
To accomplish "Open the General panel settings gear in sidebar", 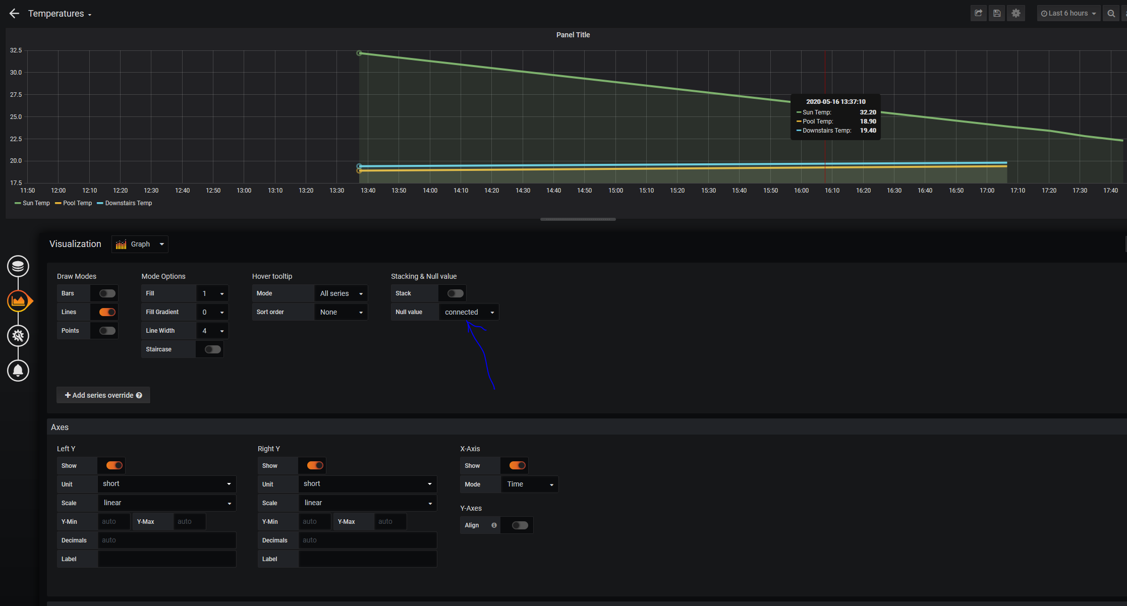I will (x=18, y=336).
